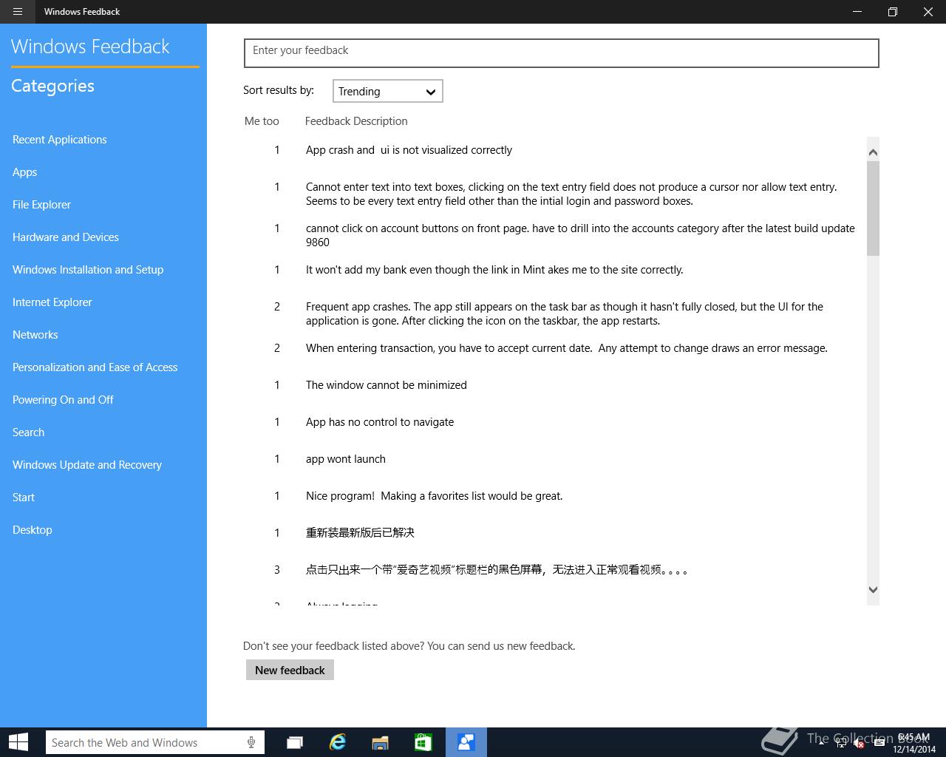Open the Start category
The width and height of the screenshot is (946, 757).
tap(24, 498)
